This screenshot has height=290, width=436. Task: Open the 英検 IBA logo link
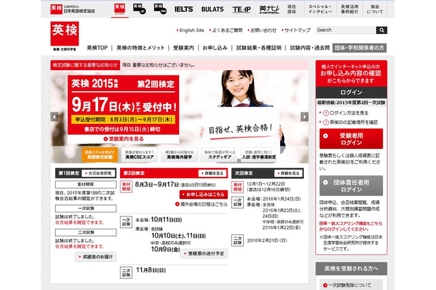(x=160, y=9)
